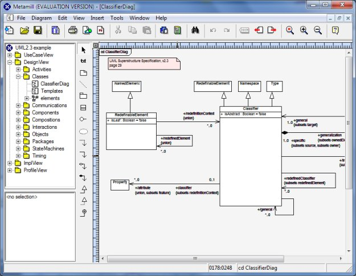The image size is (356, 276).
Task: Open the View menu
Action: pos(79,18)
